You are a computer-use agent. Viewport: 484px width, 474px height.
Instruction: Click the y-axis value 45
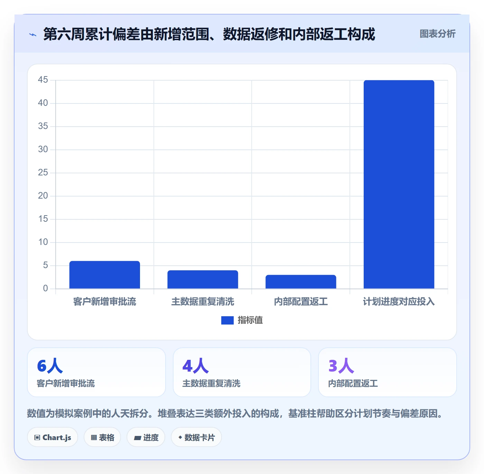point(43,80)
